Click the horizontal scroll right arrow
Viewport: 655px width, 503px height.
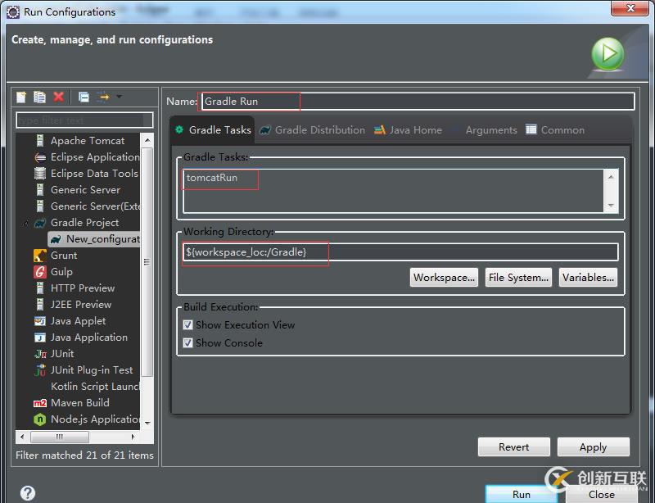[133, 437]
